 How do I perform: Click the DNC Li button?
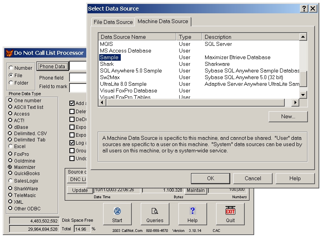click(77, 179)
